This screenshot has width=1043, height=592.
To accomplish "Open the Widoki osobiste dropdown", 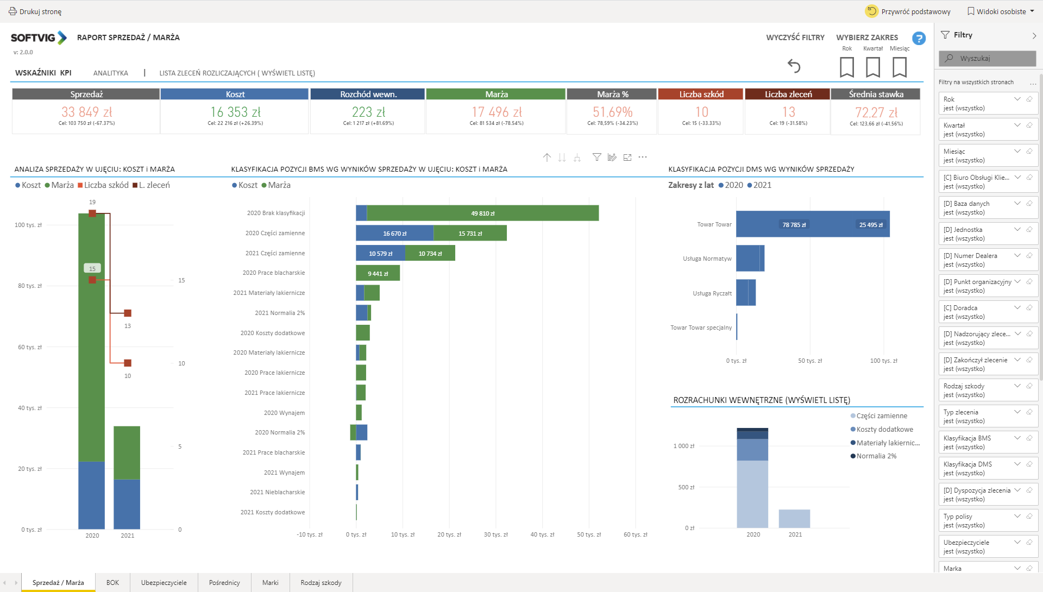I will coord(1001,11).
